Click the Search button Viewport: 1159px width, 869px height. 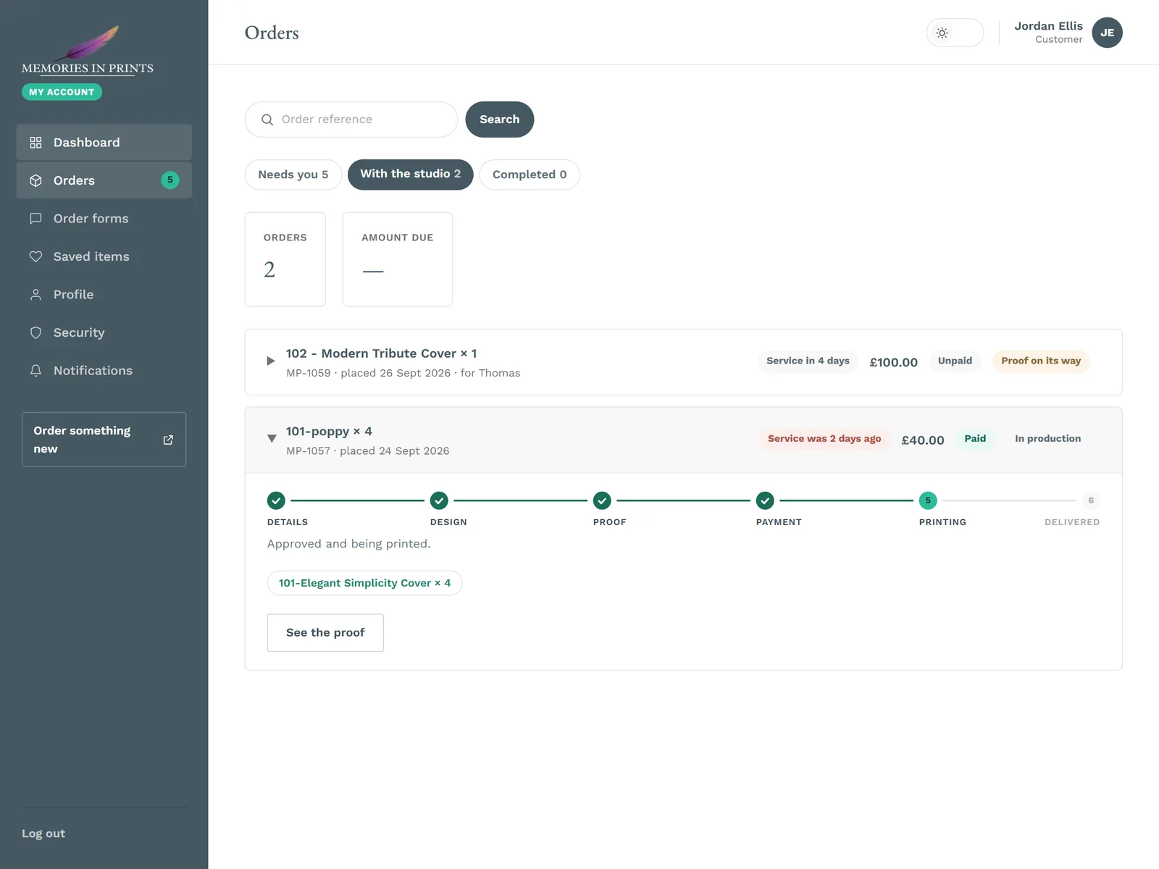500,119
